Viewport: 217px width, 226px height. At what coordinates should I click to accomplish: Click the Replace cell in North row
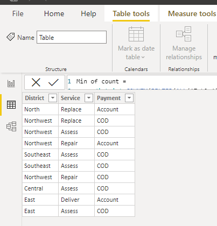pyautogui.click(x=76, y=109)
